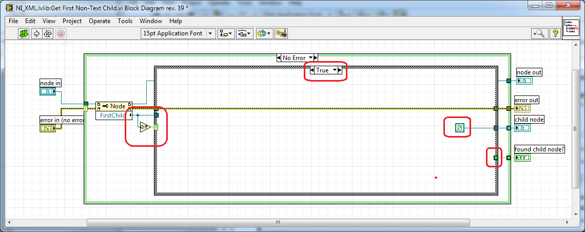The width and height of the screenshot is (585, 232).
Task: Click the 15pt Application Font text field
Action: point(173,33)
